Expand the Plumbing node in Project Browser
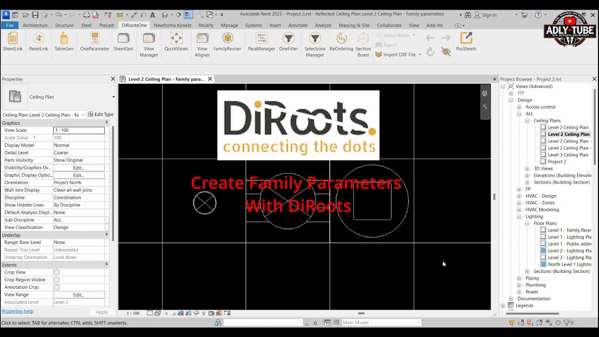The height and width of the screenshot is (337, 599). [x=519, y=285]
